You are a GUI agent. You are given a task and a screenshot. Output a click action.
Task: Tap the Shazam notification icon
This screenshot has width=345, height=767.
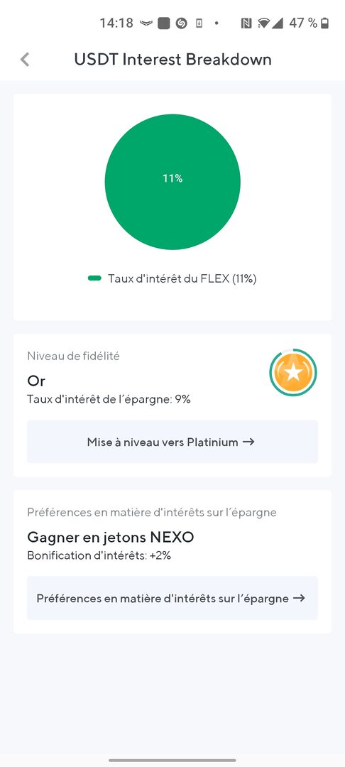coord(181,23)
